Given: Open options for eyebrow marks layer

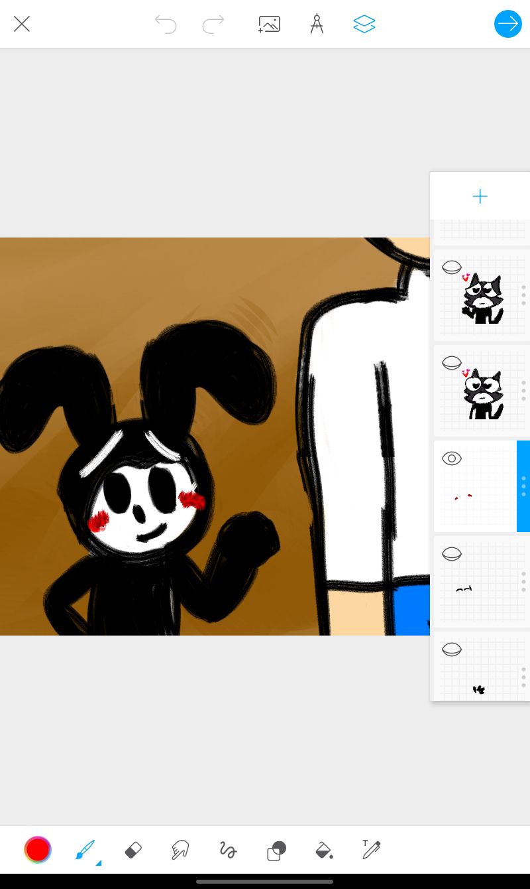Looking at the screenshot, I should pyautogui.click(x=523, y=582).
